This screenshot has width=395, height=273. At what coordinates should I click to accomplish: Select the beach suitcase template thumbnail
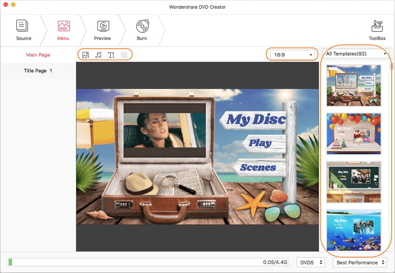pos(354,85)
